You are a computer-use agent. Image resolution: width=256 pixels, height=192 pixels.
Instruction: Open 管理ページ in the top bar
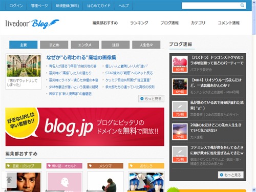coord(39,6)
